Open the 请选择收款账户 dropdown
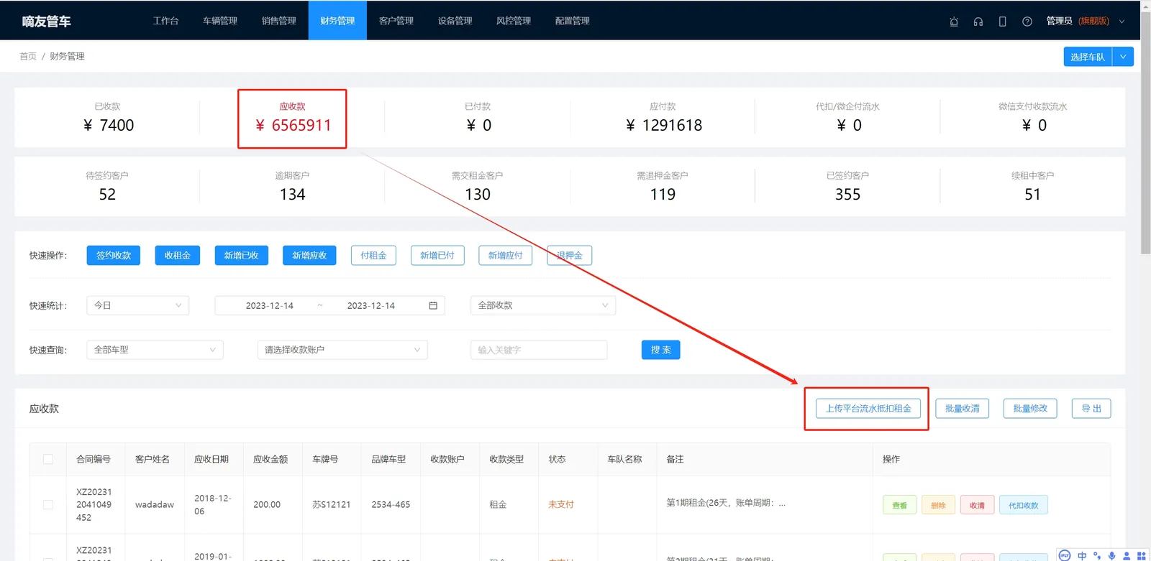Viewport: 1151px width, 561px height. [x=342, y=350]
